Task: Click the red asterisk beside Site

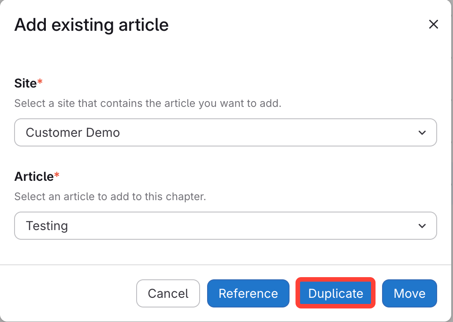Action: [x=40, y=82]
